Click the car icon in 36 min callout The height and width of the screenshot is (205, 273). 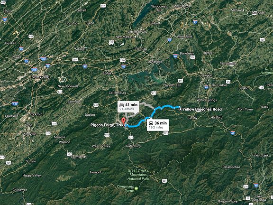(x=151, y=123)
